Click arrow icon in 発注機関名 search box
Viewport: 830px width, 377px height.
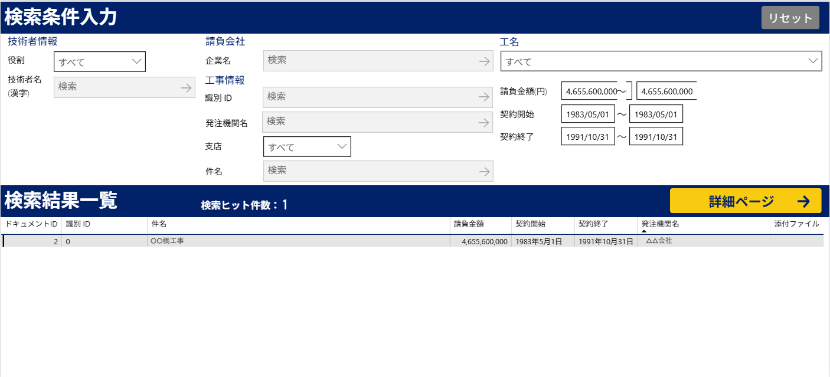tap(484, 122)
